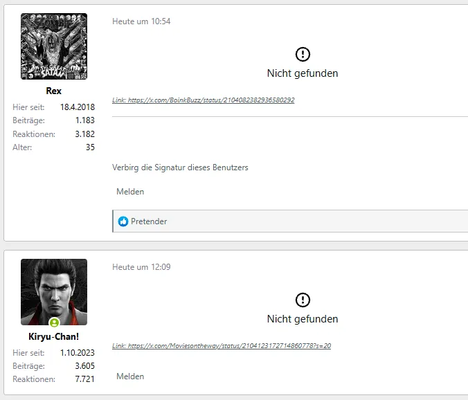The height and width of the screenshot is (400, 468).
Task: Click Kiryu-Chan!'s join date 1.10.2023
Action: click(78, 353)
